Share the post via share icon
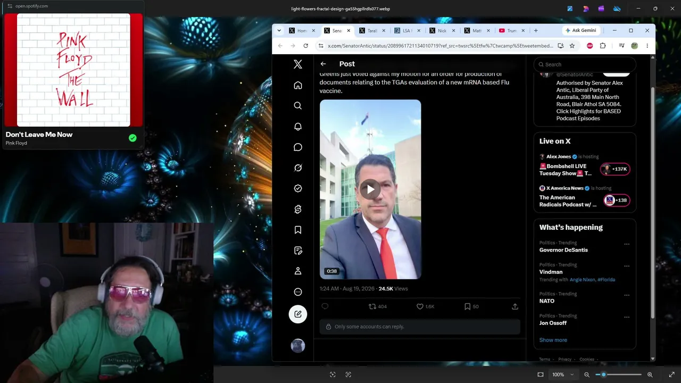 (x=515, y=306)
